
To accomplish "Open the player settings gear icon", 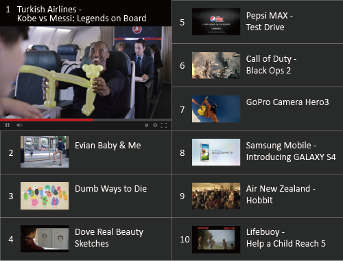I will (x=155, y=125).
